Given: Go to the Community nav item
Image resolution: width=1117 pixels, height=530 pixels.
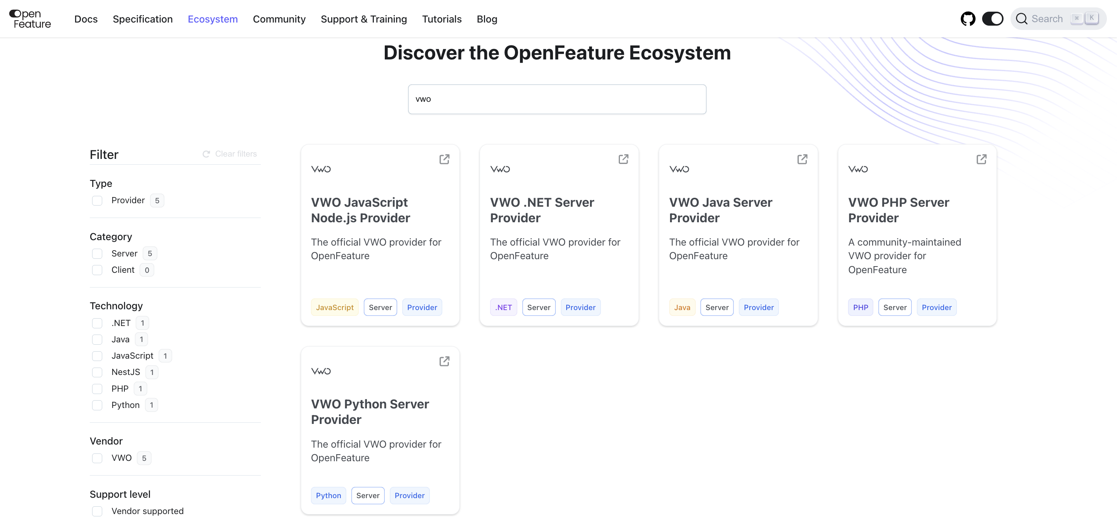Looking at the screenshot, I should pyautogui.click(x=279, y=19).
